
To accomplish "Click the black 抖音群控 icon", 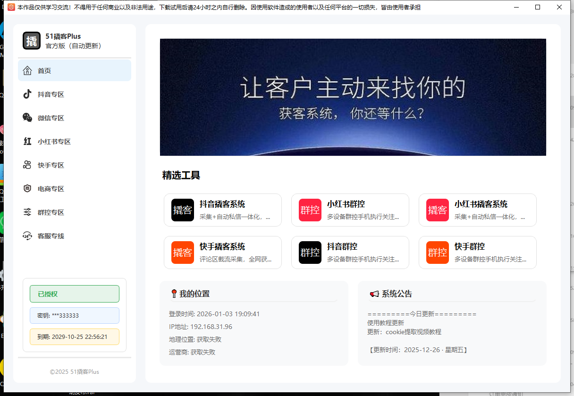I will click(310, 253).
